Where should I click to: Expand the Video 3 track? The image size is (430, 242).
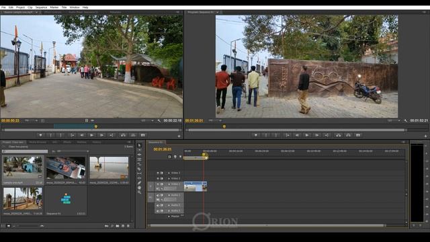(x=169, y=173)
